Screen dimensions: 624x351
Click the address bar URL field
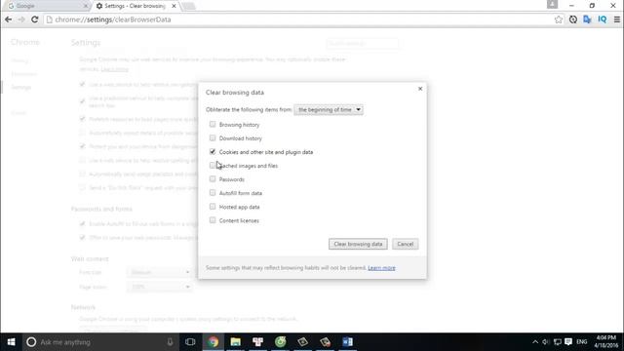pos(298,19)
